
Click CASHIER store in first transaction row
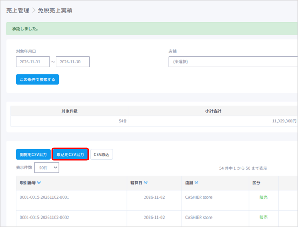tap(199, 197)
